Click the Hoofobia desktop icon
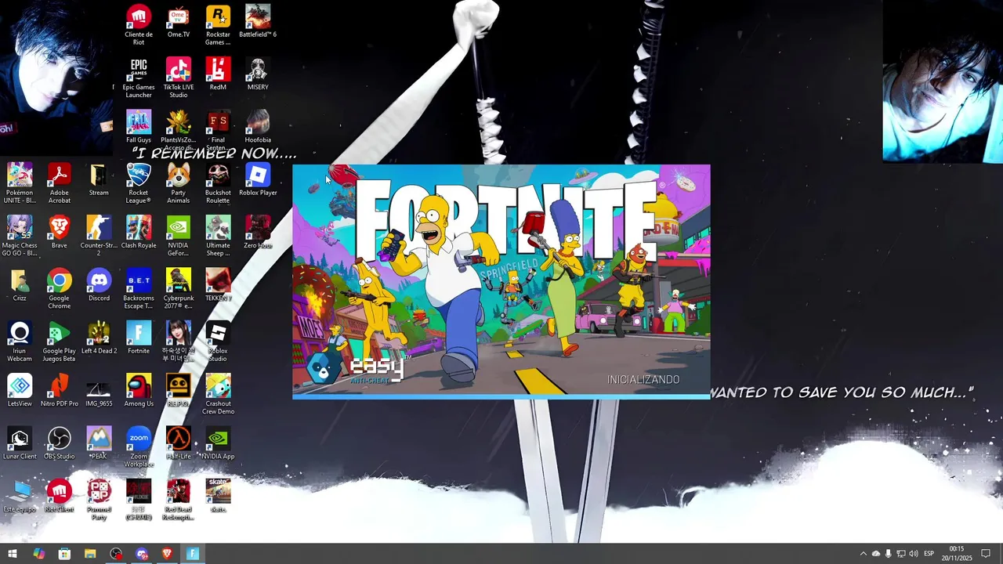Viewport: 1003px width, 564px height. coord(258,127)
